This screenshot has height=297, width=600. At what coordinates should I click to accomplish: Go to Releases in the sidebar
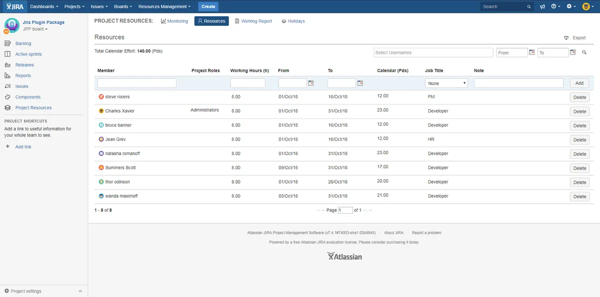point(24,65)
